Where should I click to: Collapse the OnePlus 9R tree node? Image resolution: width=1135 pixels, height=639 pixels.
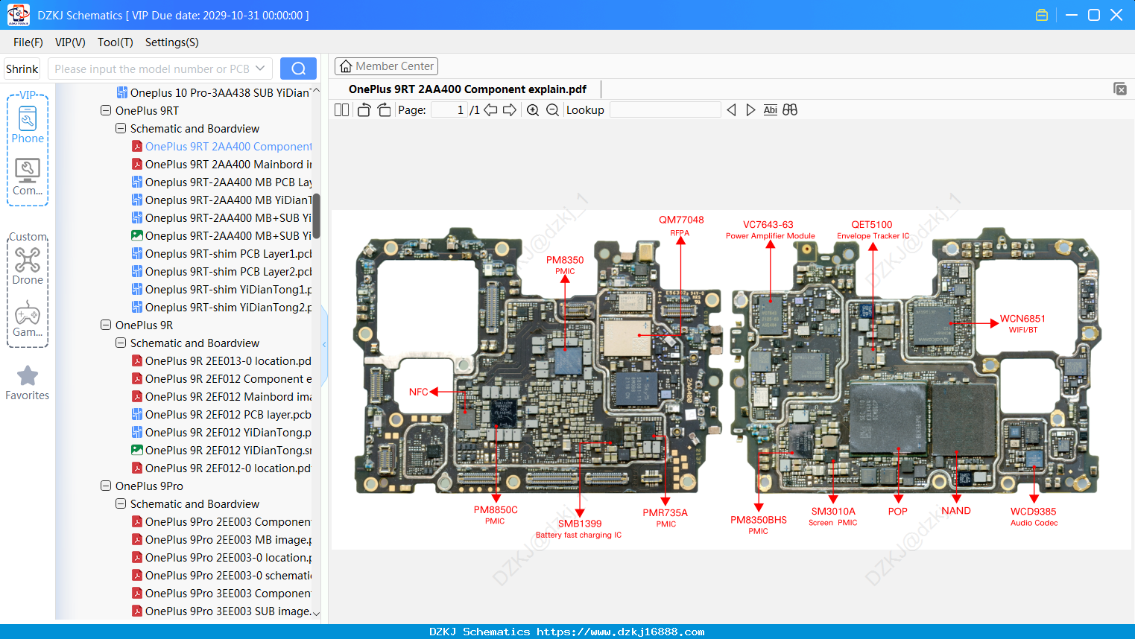click(x=106, y=325)
